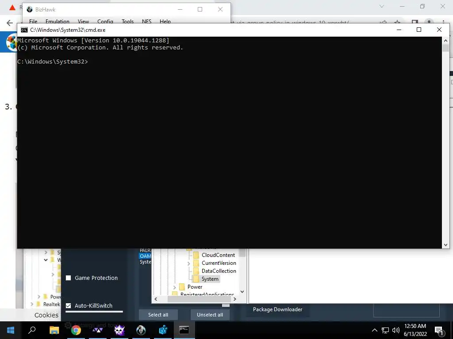Viewport: 453px width, 339px height.
Task: Go back in the Chrome browser
Action: point(10,23)
